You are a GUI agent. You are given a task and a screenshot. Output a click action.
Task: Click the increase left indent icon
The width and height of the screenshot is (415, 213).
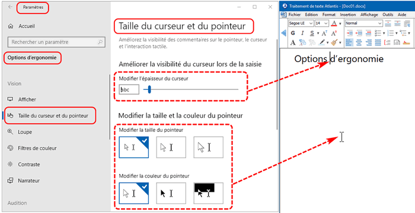pos(350,33)
